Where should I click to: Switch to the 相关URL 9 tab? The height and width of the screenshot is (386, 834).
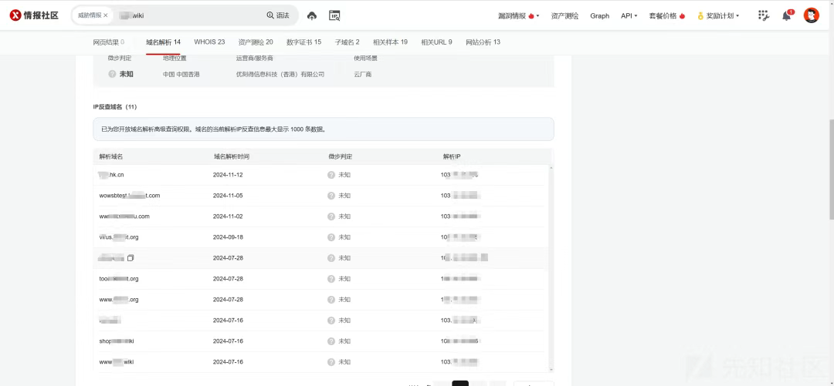[x=436, y=42]
